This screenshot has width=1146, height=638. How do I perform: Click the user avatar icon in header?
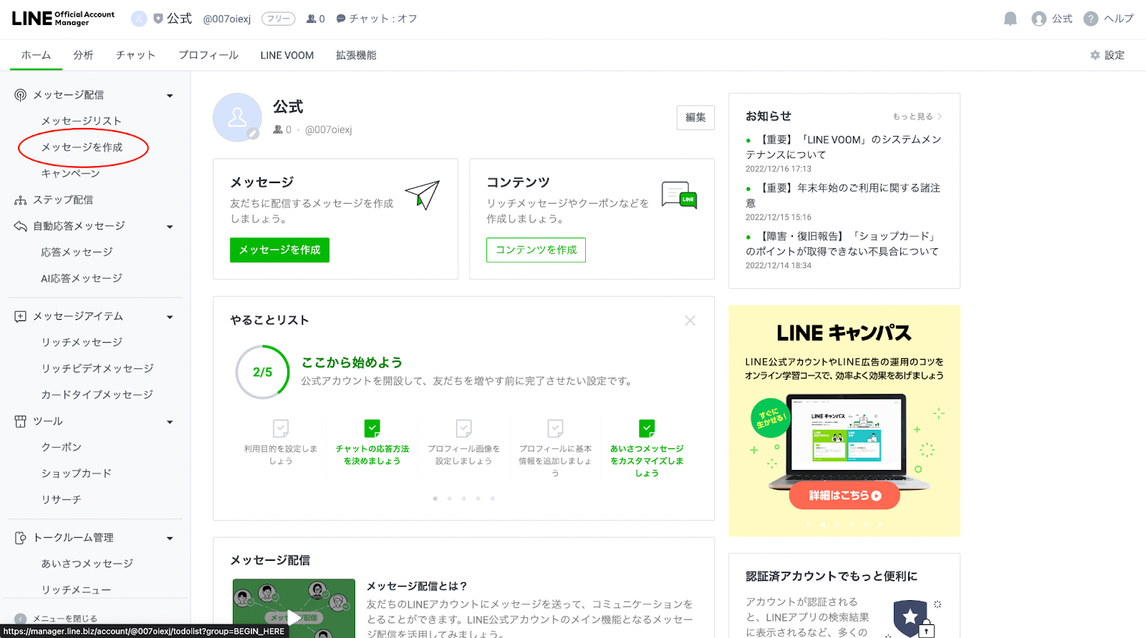pyautogui.click(x=1039, y=19)
